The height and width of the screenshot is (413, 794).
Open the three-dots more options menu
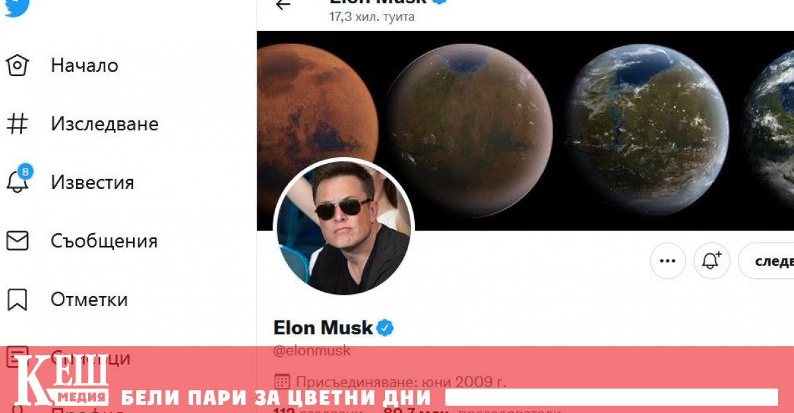[668, 261]
